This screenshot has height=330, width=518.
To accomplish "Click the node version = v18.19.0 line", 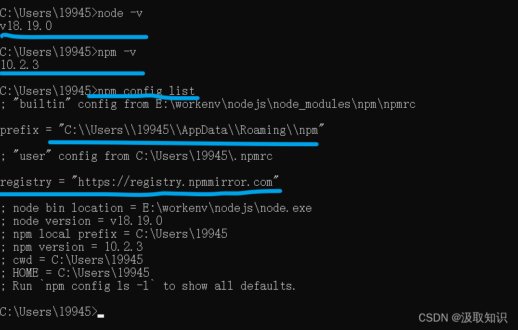I will (x=82, y=221).
